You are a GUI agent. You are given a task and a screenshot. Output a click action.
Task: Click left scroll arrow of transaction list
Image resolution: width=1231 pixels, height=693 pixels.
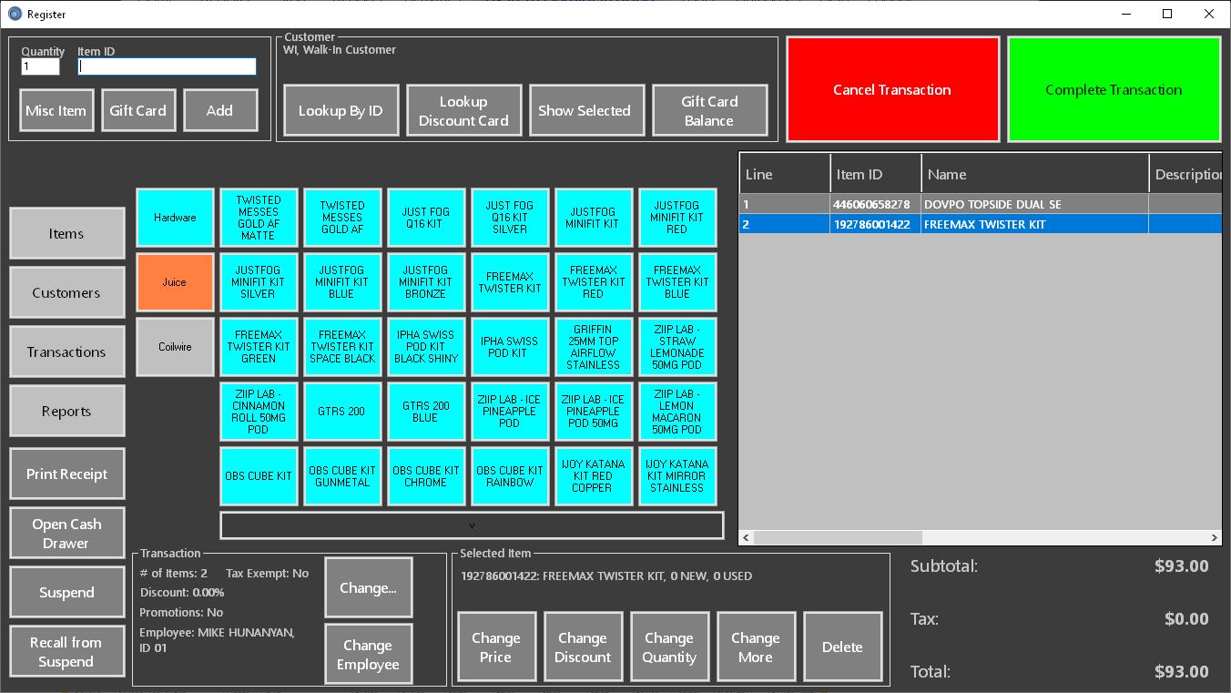(747, 538)
